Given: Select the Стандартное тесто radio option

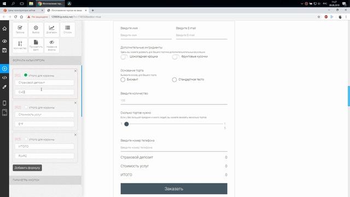Looking at the screenshot, I should tap(174, 79).
